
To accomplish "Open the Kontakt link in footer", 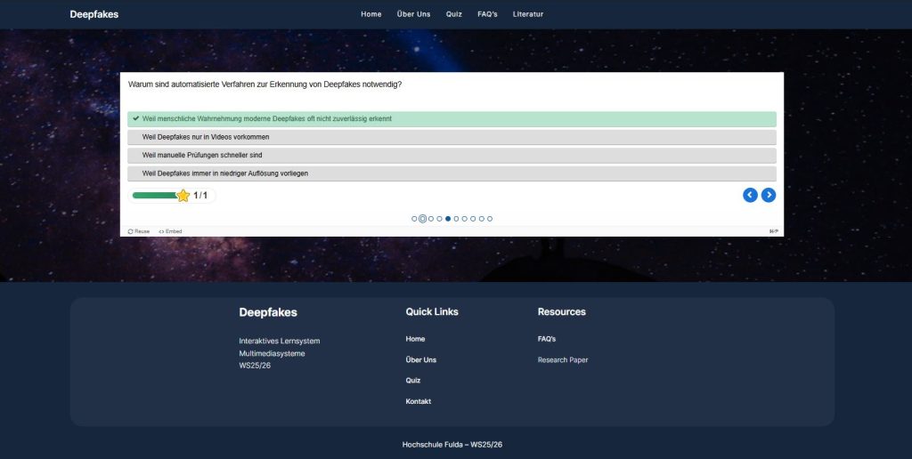I will point(418,401).
